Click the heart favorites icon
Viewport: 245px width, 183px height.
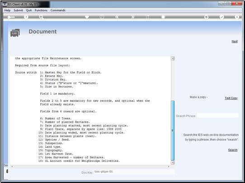tap(87, 17)
